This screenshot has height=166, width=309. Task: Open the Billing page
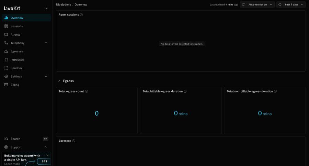(x=26, y=85)
